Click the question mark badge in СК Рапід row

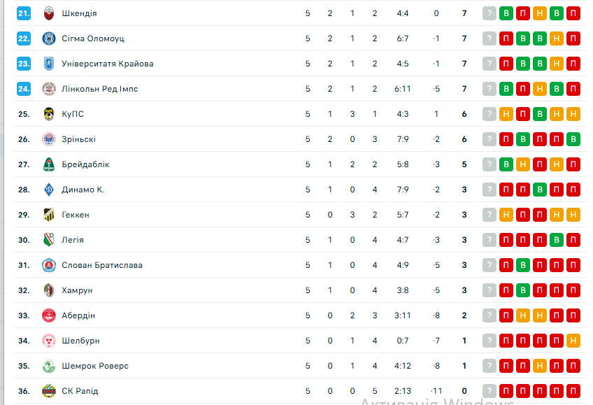(489, 391)
